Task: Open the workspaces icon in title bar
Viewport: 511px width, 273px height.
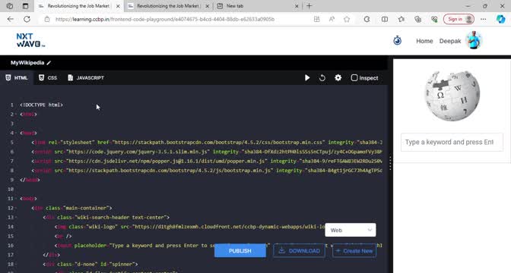Action: coord(10,6)
